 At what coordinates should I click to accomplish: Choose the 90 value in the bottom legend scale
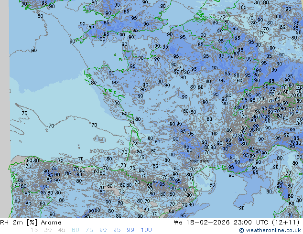[x=103, y=230]
